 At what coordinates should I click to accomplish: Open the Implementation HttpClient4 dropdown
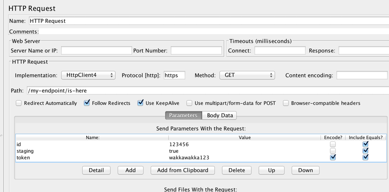click(x=88, y=75)
